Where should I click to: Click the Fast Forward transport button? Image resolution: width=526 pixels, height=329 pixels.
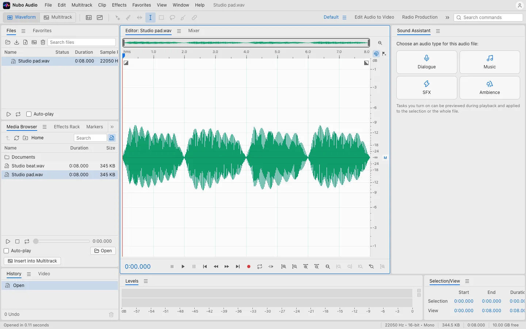(227, 266)
